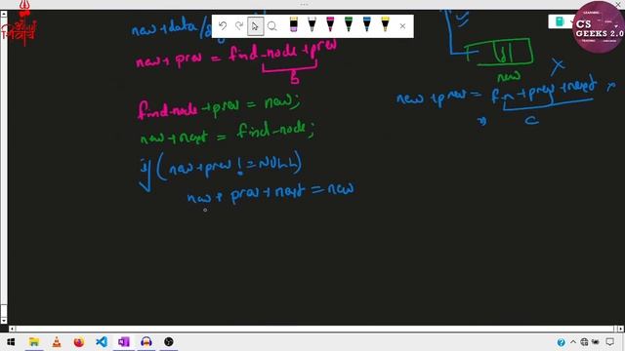Choose the blue pen

(x=367, y=24)
